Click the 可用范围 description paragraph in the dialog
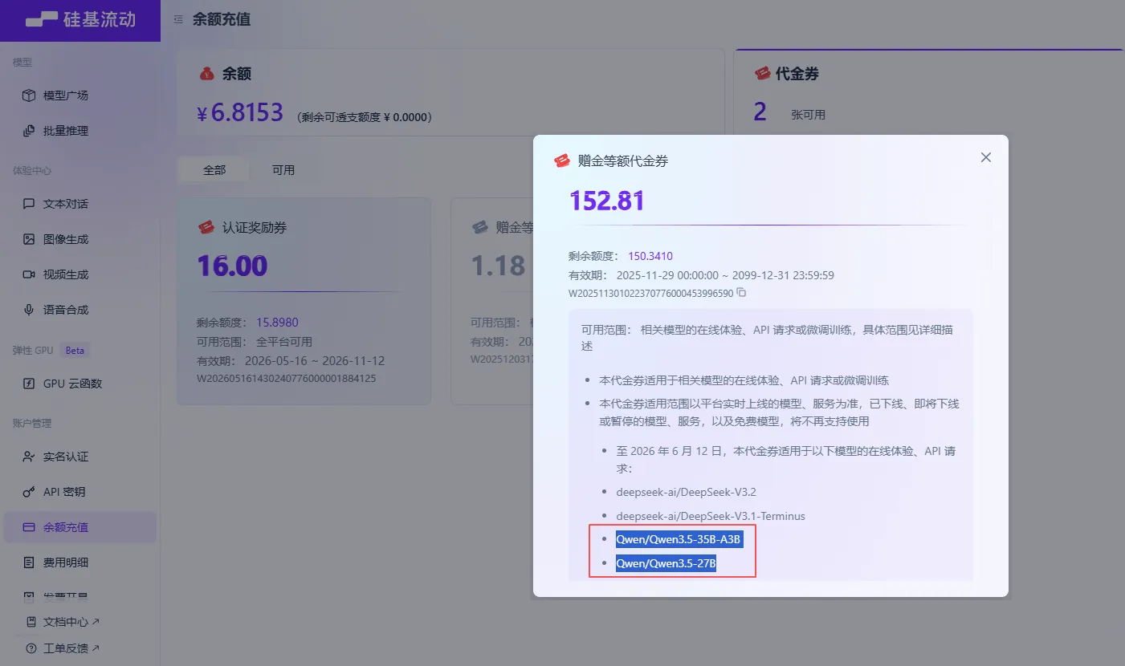This screenshot has height=666, width=1125. click(x=768, y=338)
